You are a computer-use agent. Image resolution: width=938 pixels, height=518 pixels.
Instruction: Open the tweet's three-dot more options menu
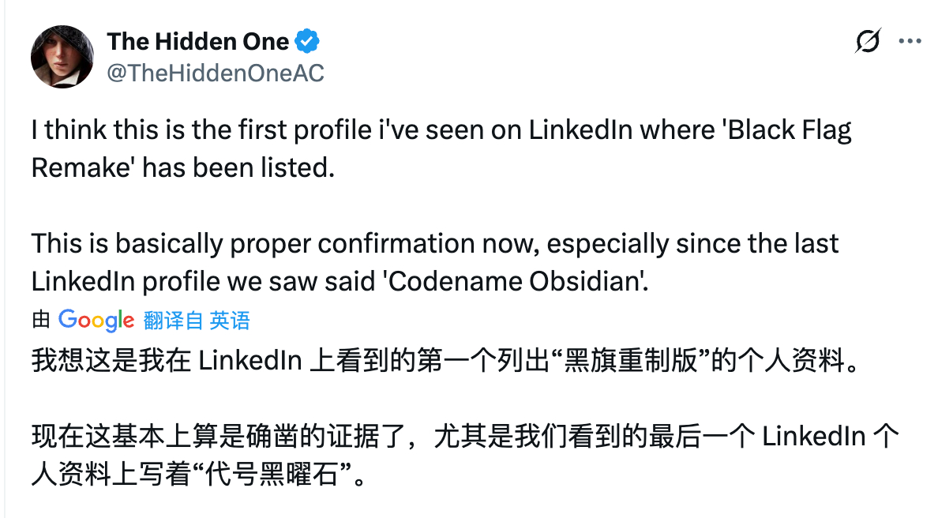click(x=910, y=41)
